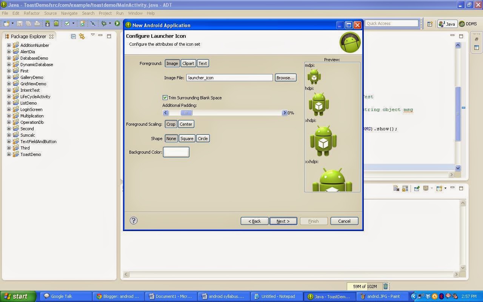483x302 pixels.
Task: Click the Quick Access search field
Action: click(392, 23)
